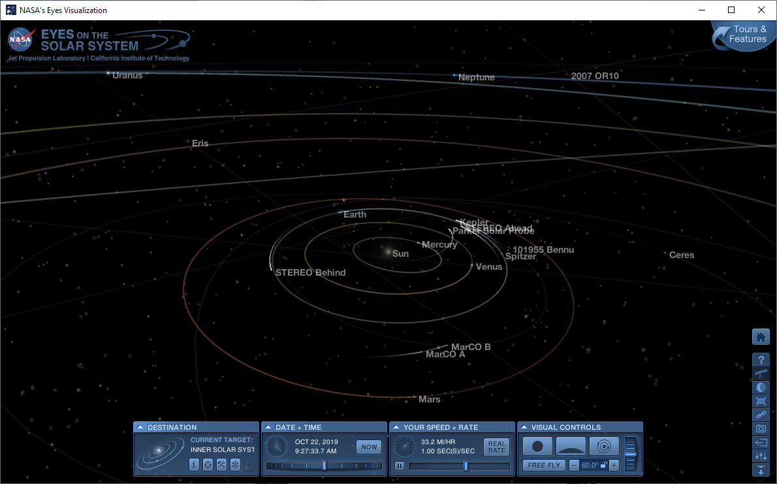Click the app icon in title bar
The width and height of the screenshot is (777, 484).
[11, 10]
